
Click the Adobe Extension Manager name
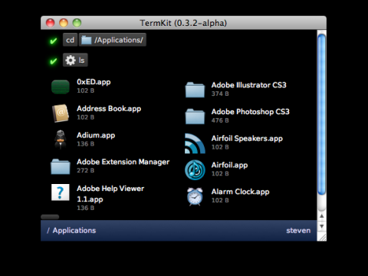click(123, 162)
